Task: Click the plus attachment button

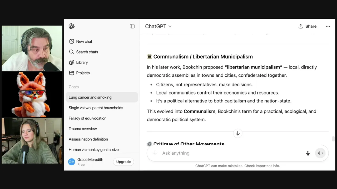Action: click(155, 153)
